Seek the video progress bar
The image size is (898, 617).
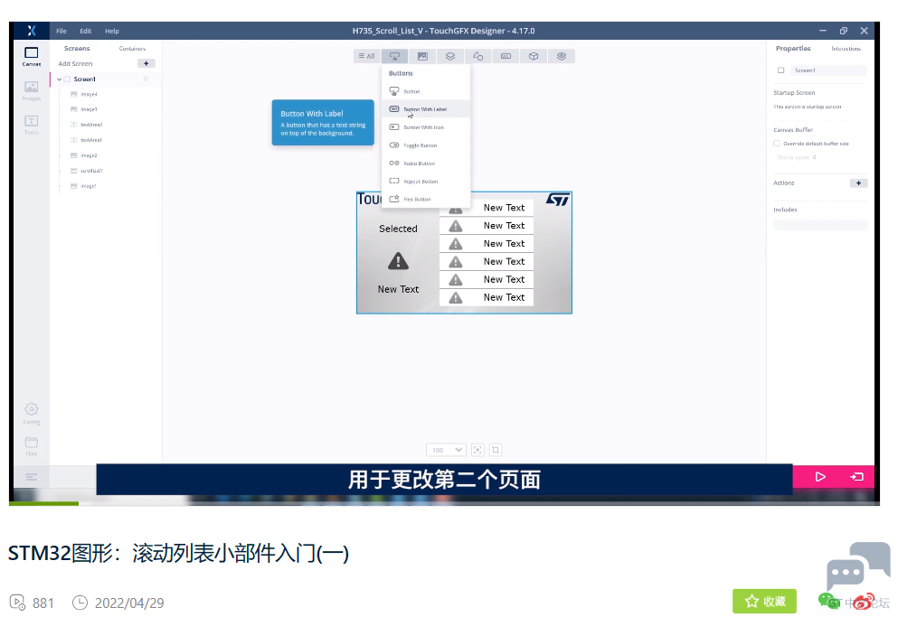pyautogui.click(x=444, y=504)
